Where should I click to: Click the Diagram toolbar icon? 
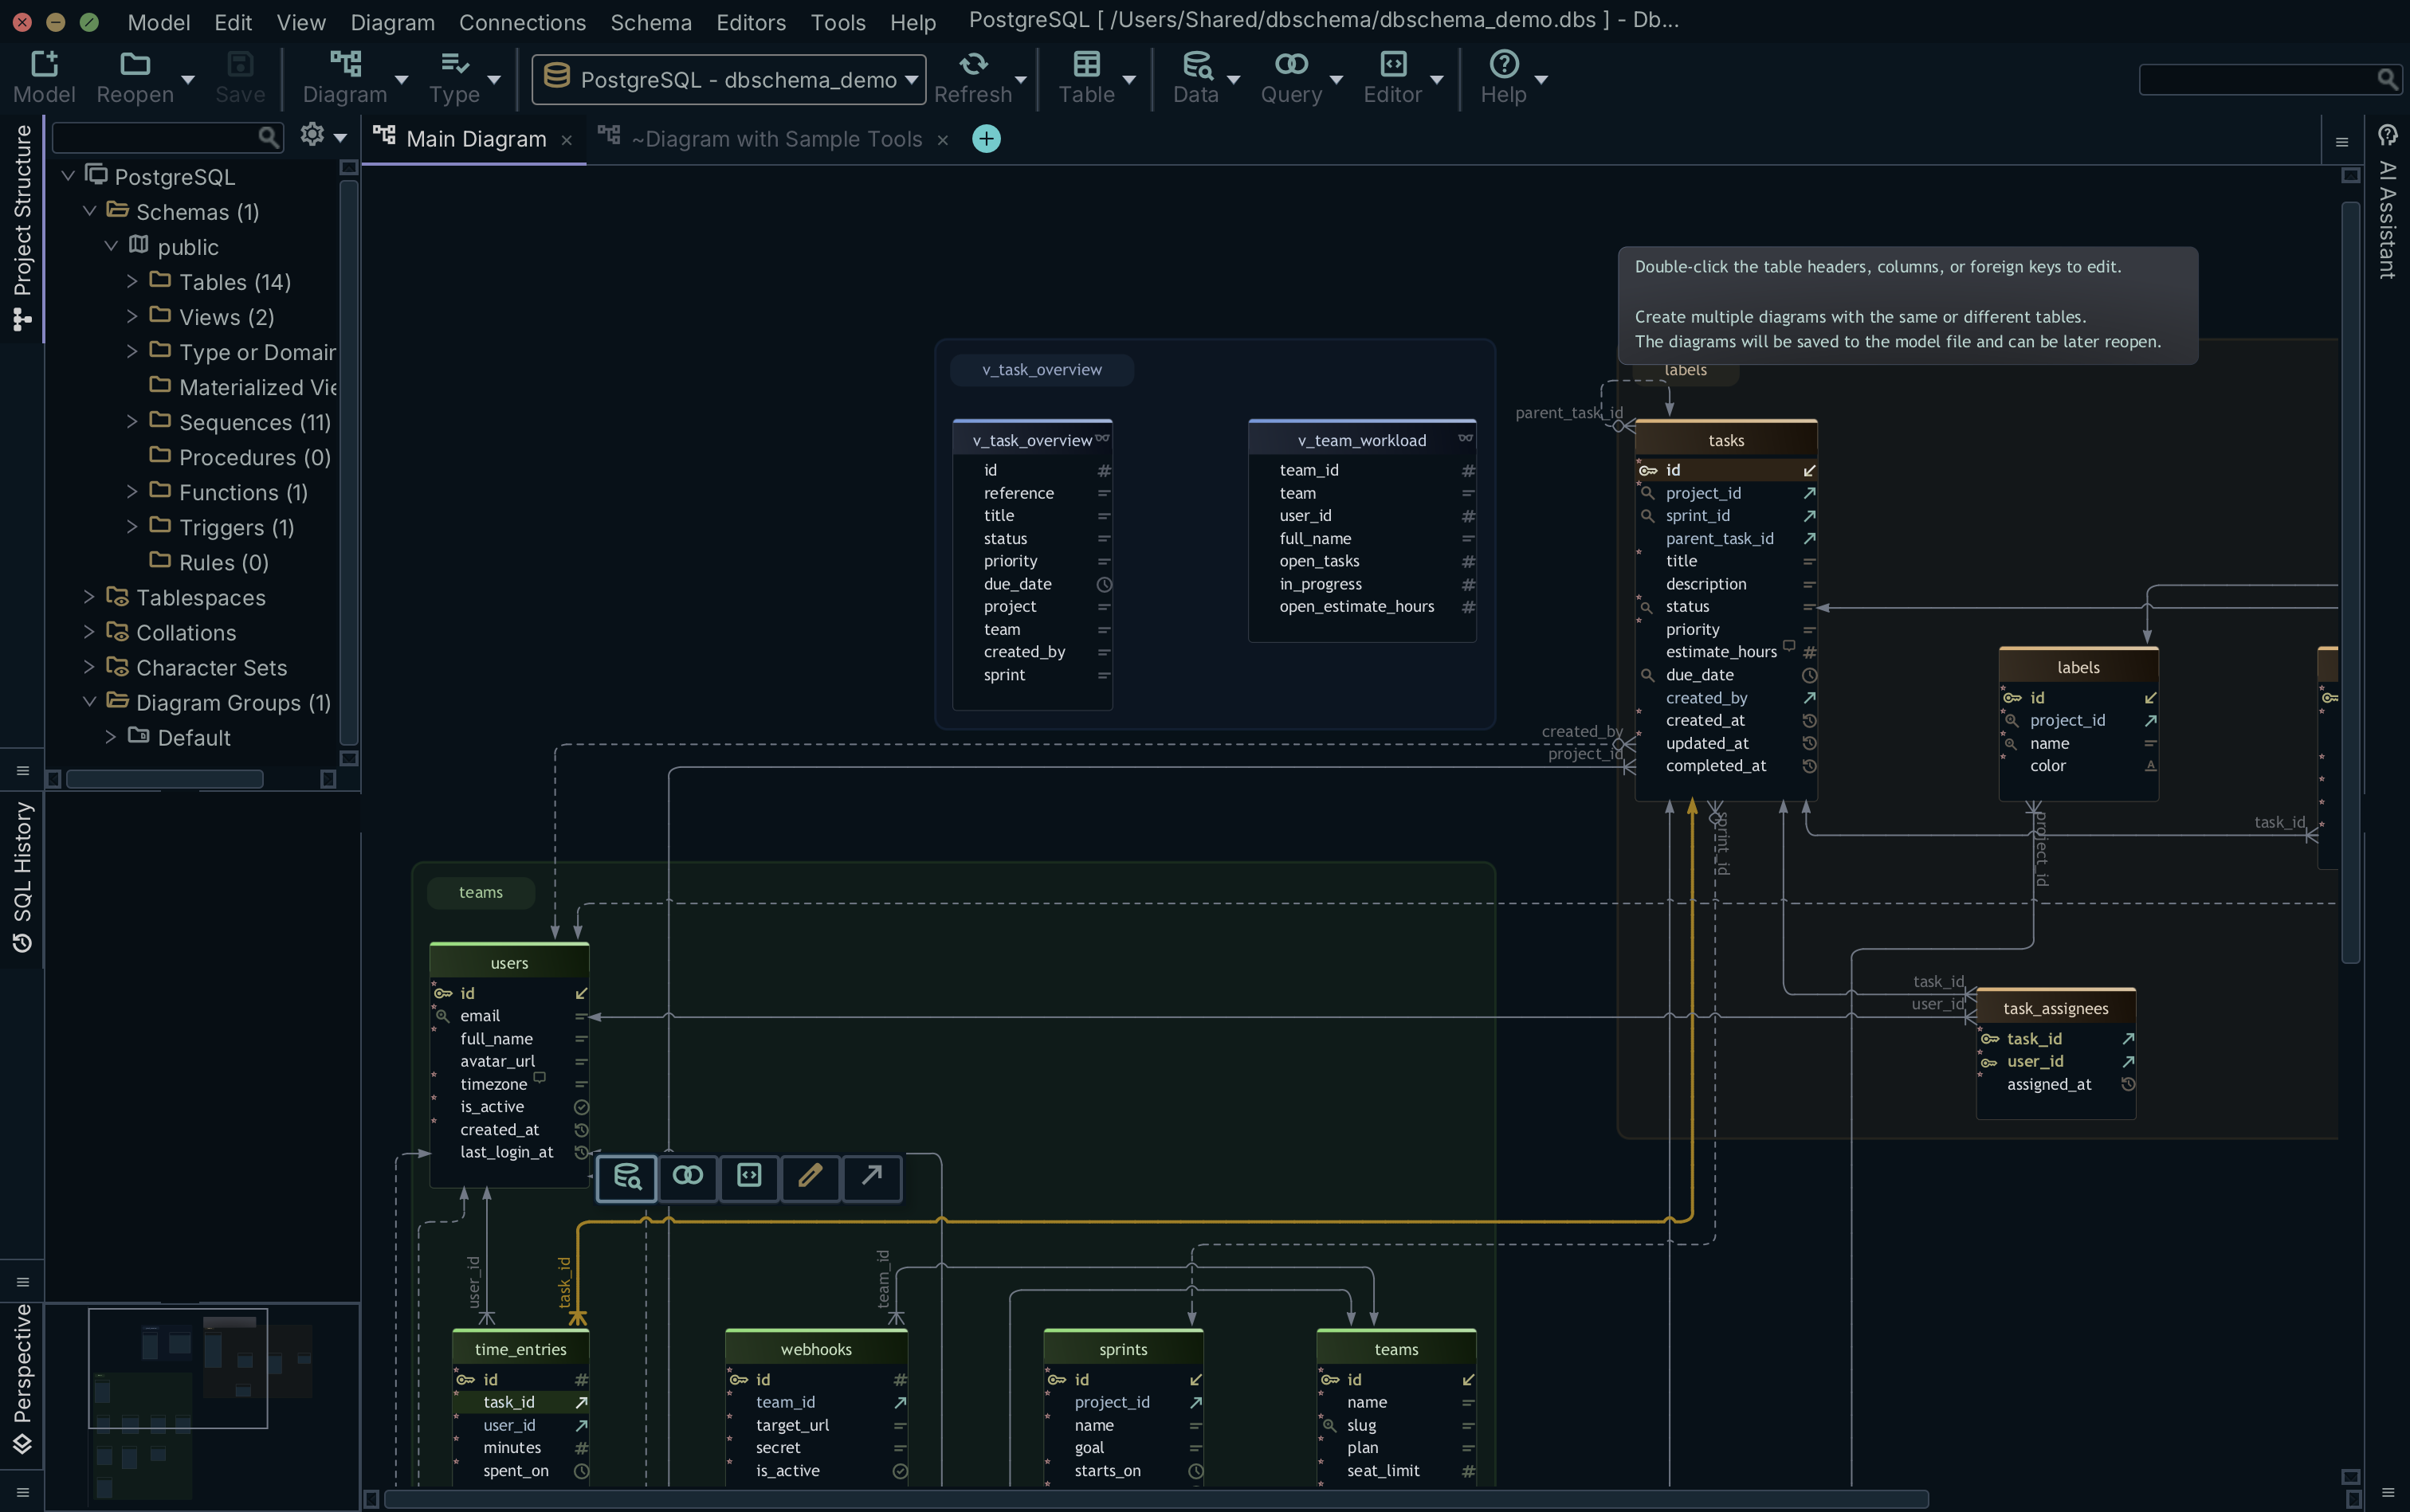click(x=345, y=64)
